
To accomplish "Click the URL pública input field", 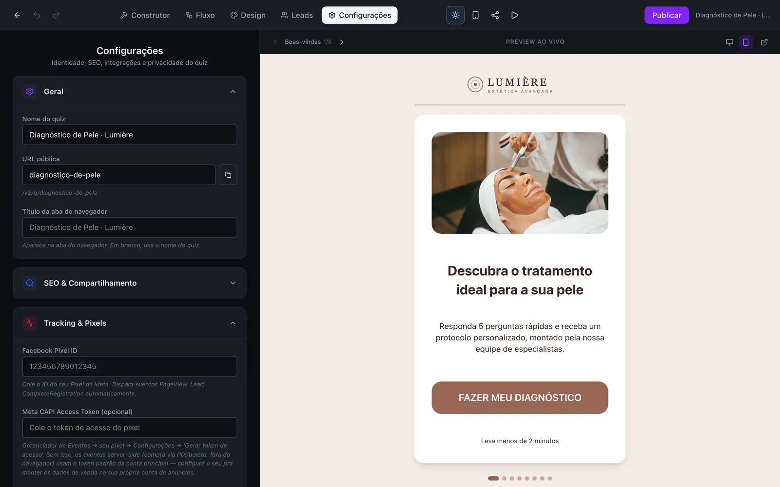I will tap(119, 175).
